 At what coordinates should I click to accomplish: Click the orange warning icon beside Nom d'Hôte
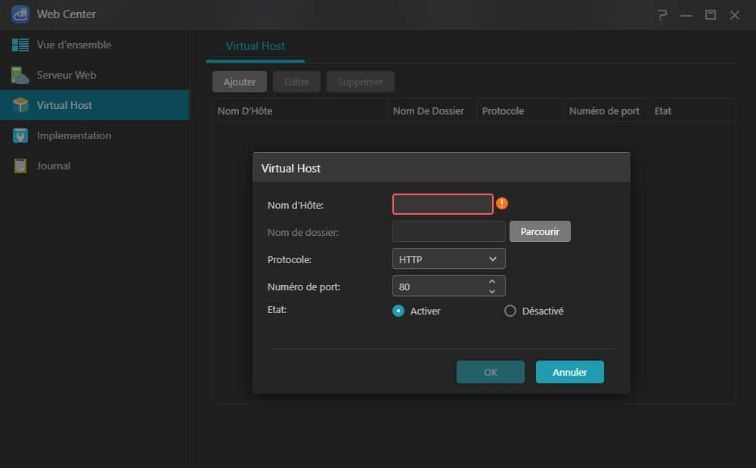pyautogui.click(x=502, y=204)
